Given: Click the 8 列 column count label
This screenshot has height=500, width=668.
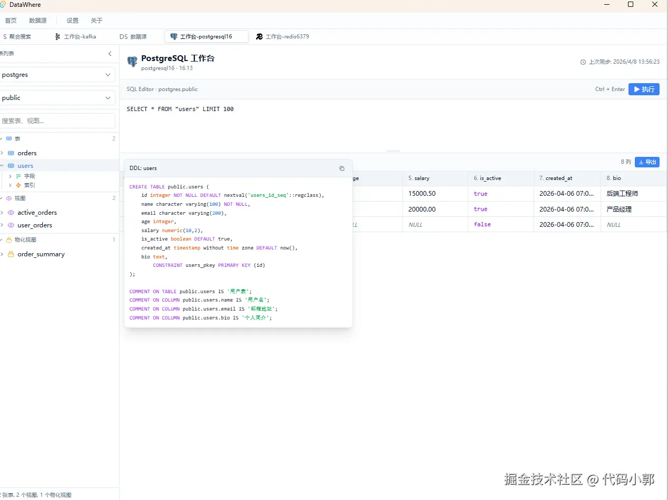Looking at the screenshot, I should tap(626, 162).
